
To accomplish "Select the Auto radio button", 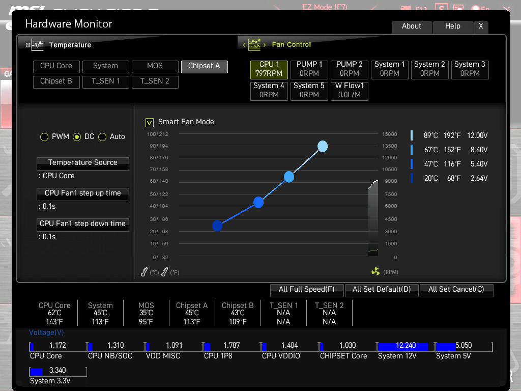I will pyautogui.click(x=102, y=137).
